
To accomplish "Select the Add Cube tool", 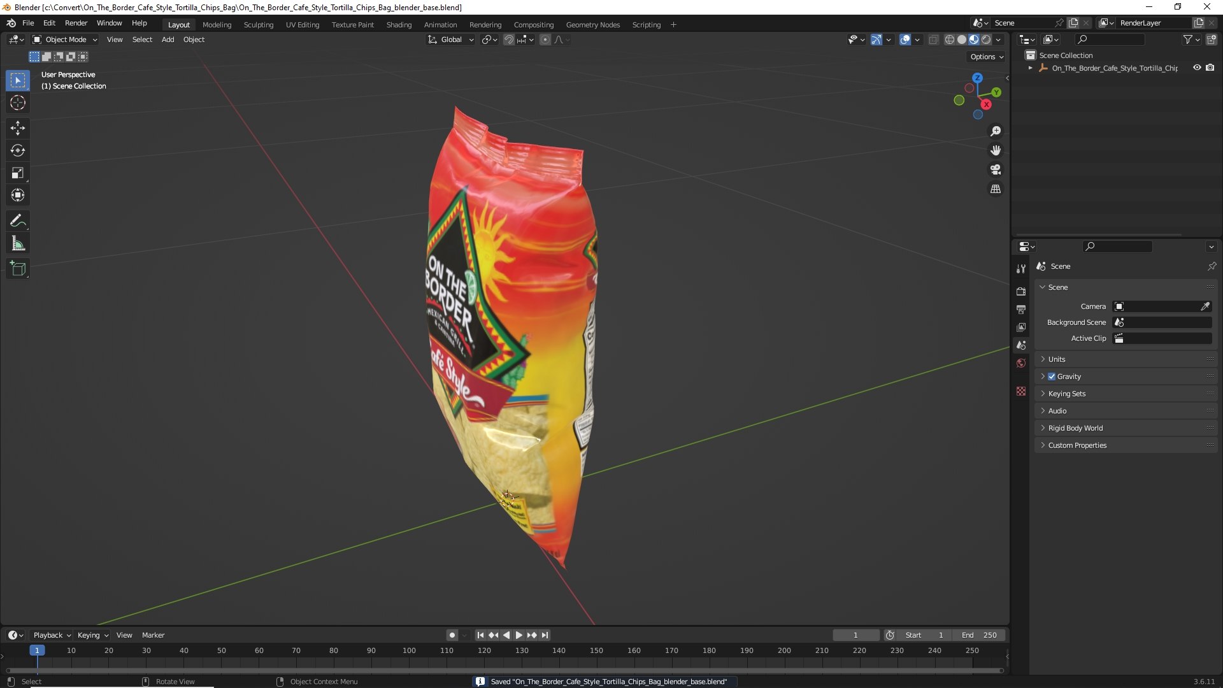I will [18, 269].
